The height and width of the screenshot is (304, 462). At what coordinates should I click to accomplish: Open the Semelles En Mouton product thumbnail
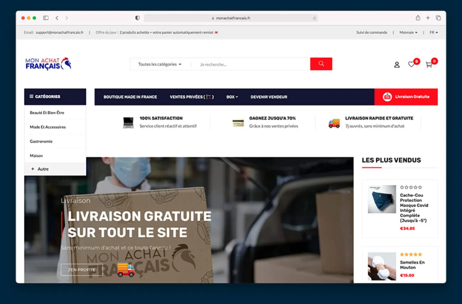382,266
